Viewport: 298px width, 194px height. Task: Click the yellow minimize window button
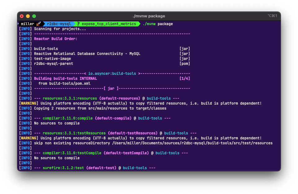[x=28, y=16]
